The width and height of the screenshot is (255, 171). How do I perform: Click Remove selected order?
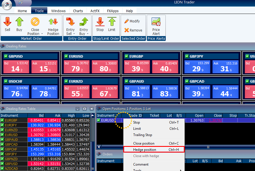click(133, 30)
